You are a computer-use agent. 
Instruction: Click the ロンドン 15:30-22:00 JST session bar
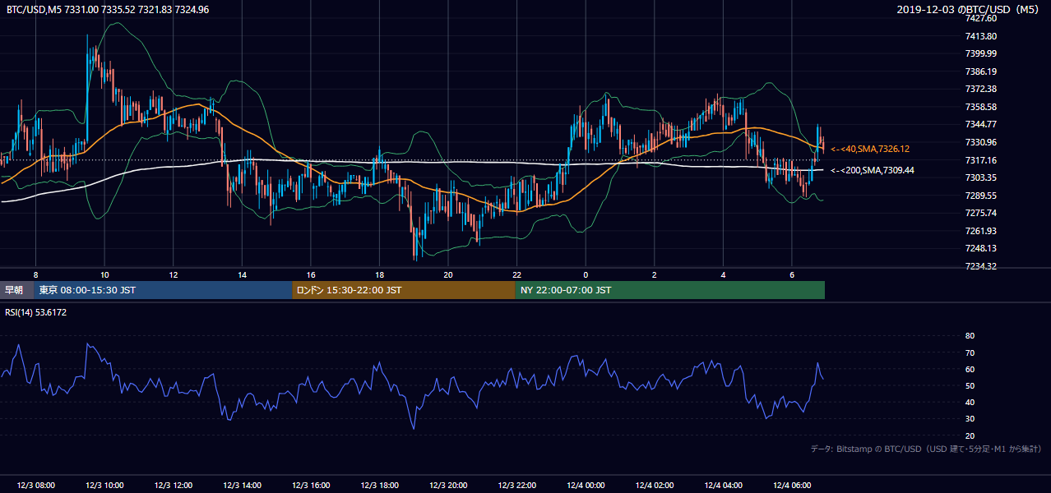[x=404, y=290]
